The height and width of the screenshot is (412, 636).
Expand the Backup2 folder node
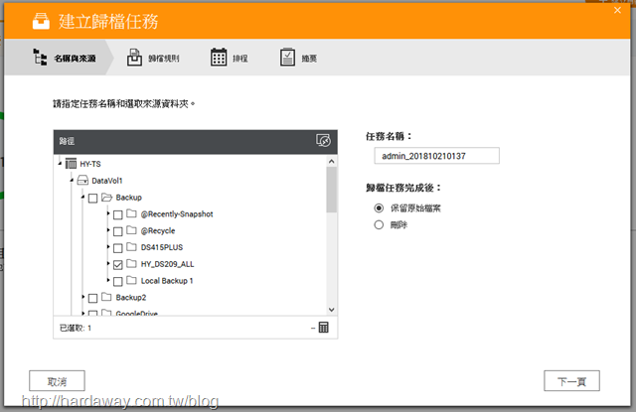coord(83,297)
